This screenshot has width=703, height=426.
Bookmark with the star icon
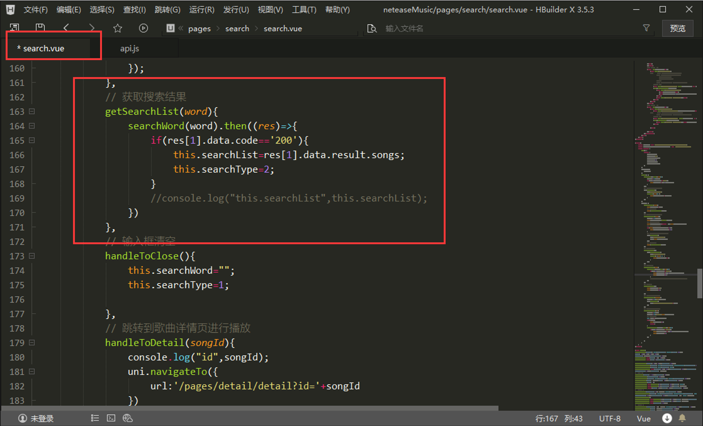117,28
